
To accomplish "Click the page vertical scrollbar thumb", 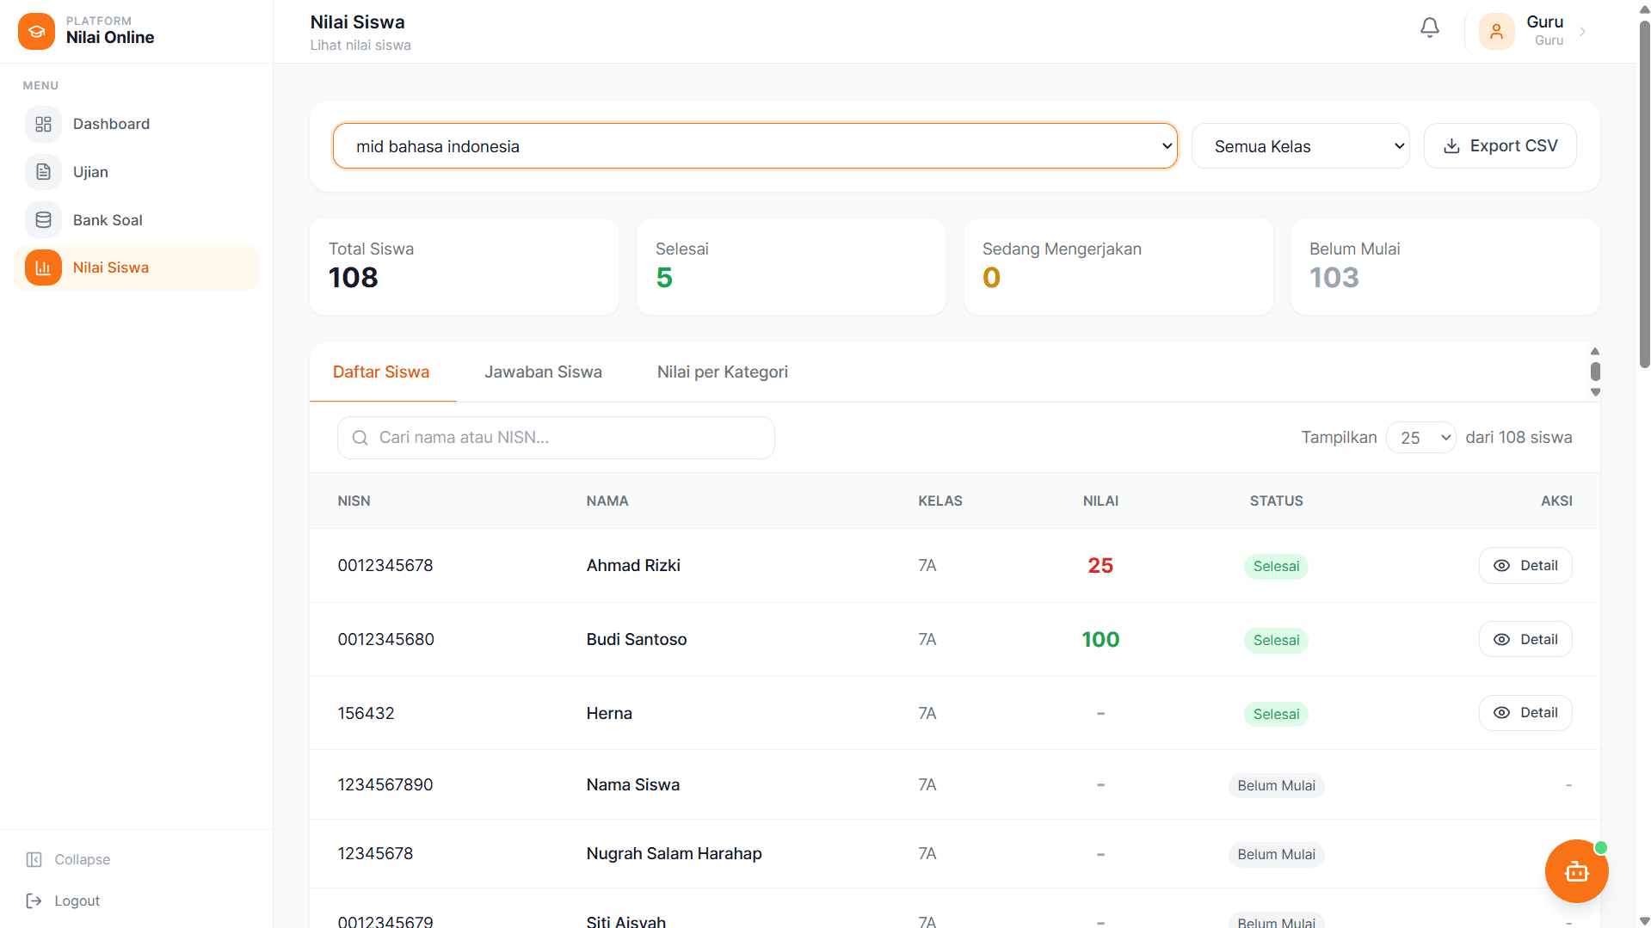I will click(x=1644, y=189).
